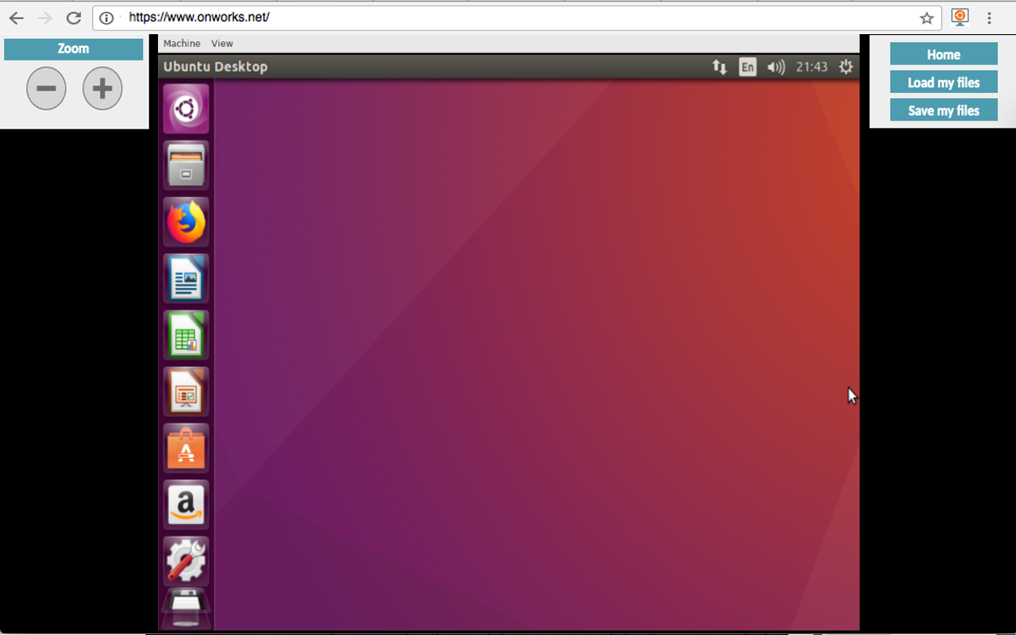Image resolution: width=1016 pixels, height=635 pixels.
Task: Open System Settings from the launcher
Action: point(185,560)
